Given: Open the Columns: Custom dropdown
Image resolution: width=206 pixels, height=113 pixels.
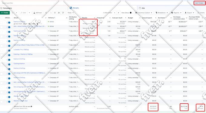Looking at the screenshot, I should (144, 13).
